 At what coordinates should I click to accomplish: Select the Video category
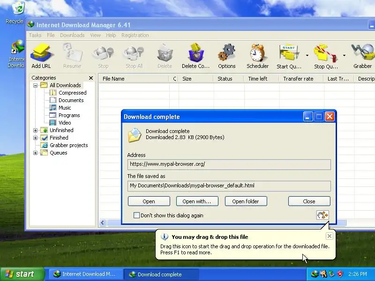(x=65, y=123)
